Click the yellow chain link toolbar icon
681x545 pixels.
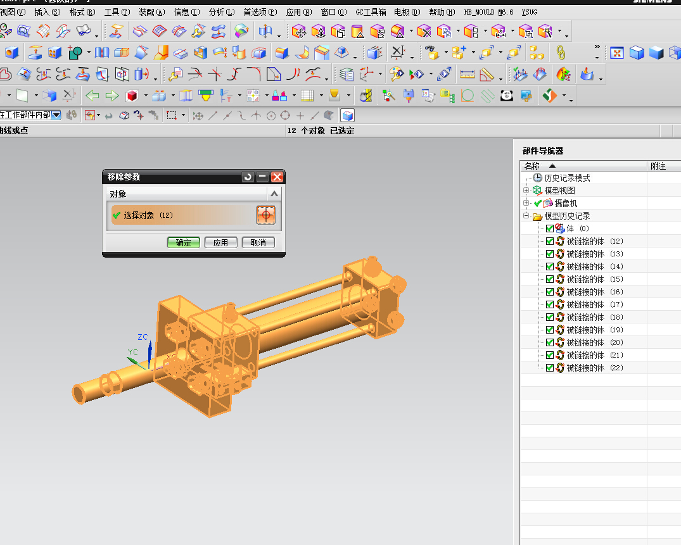(x=561, y=53)
